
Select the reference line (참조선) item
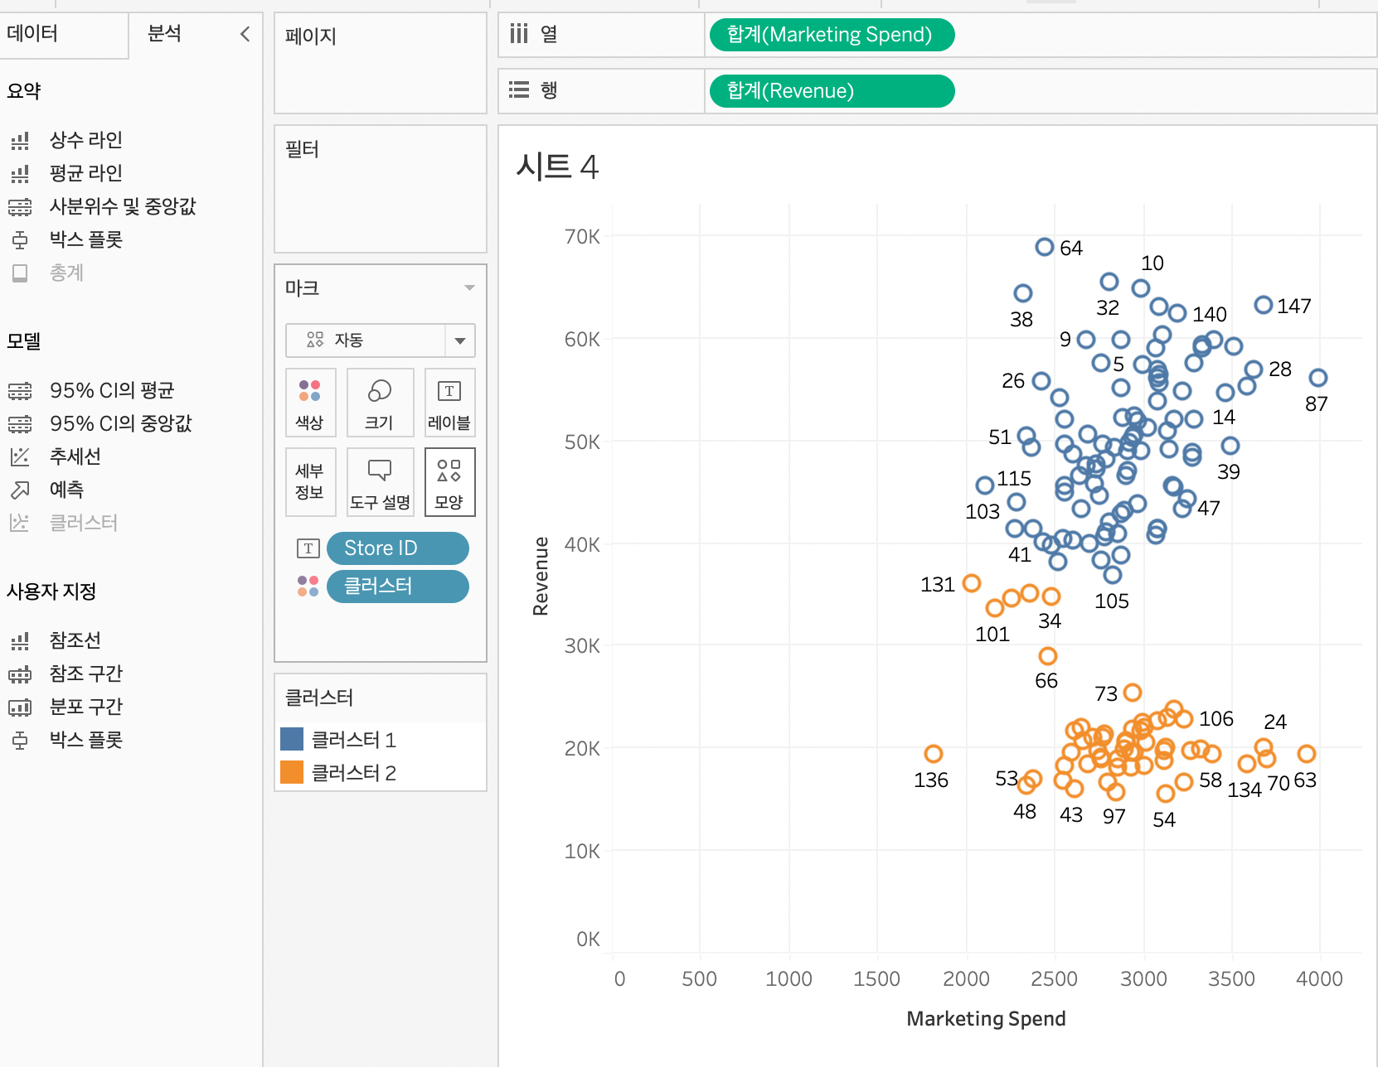coord(75,640)
